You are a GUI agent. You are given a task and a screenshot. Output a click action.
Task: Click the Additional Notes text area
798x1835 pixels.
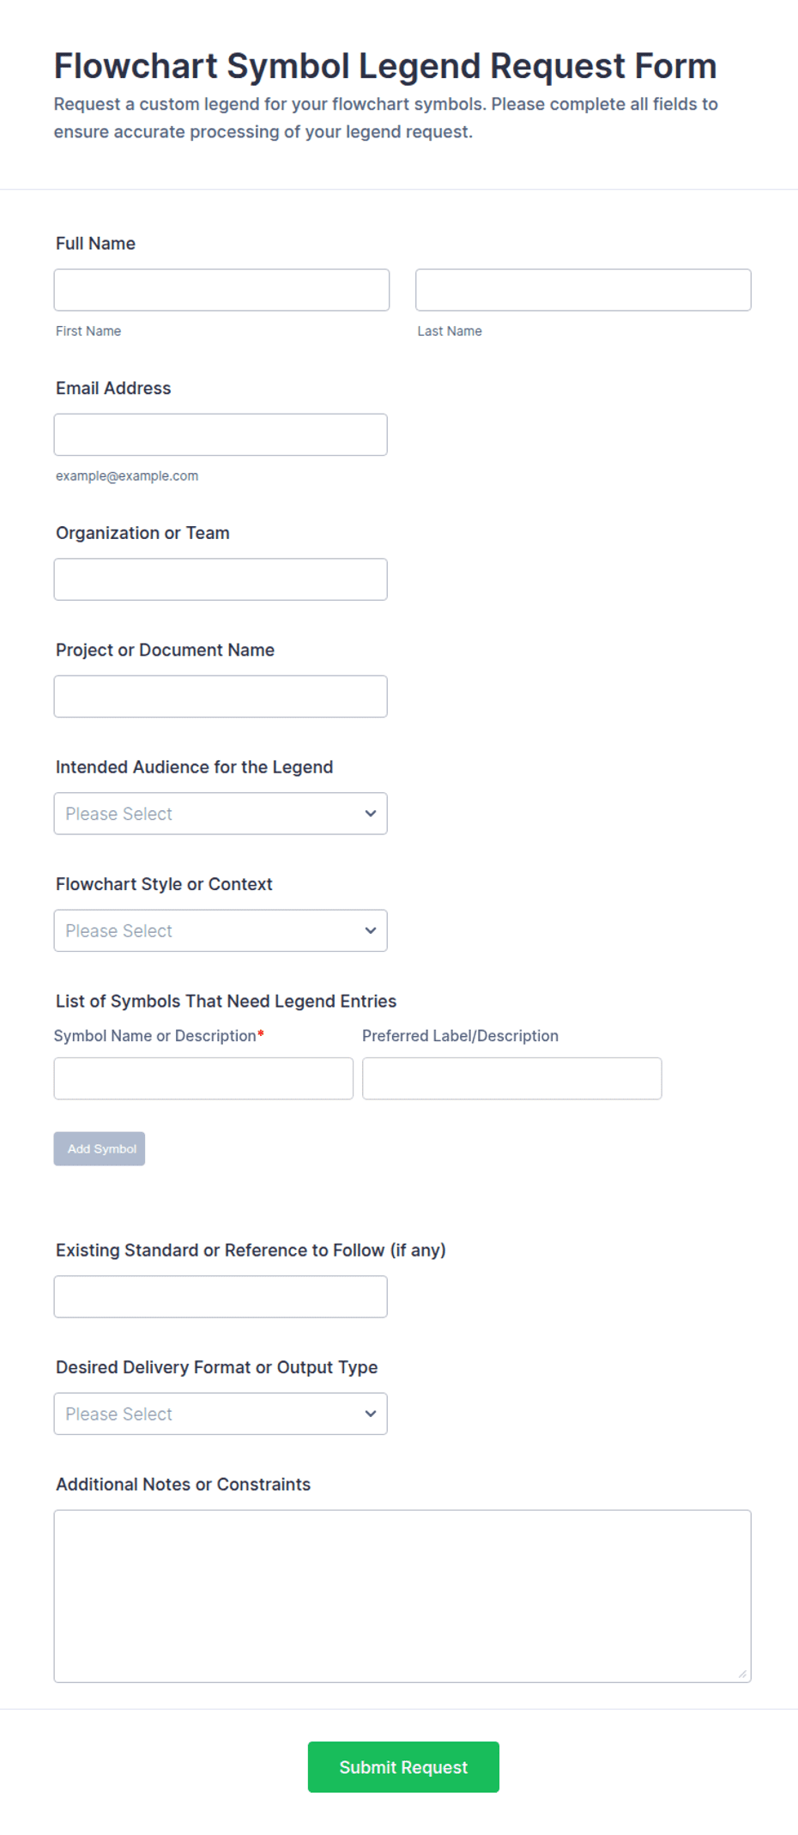[402, 1596]
